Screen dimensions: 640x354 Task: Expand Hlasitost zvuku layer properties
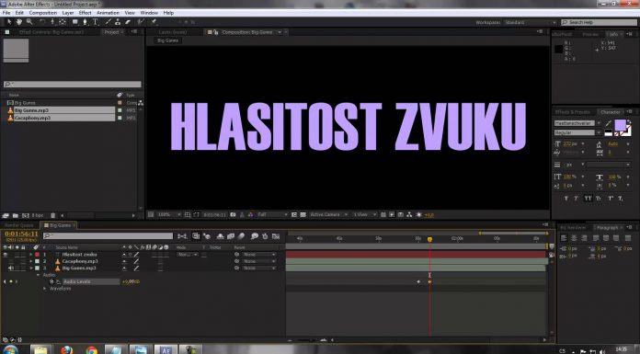point(31,255)
